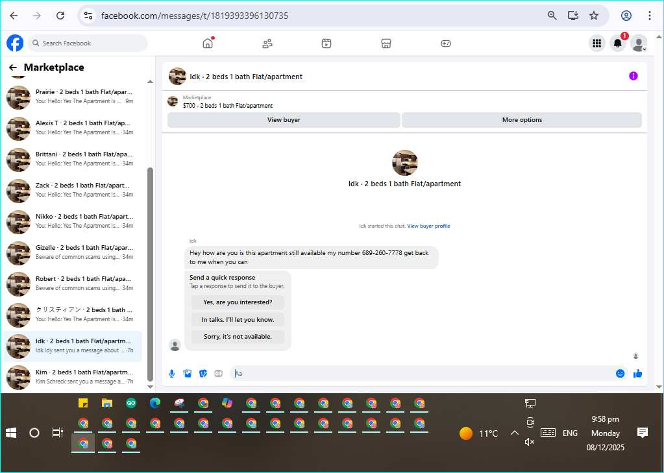This screenshot has height=473, width=664.
Task: Click the Search Facebook box
Action: [88, 43]
